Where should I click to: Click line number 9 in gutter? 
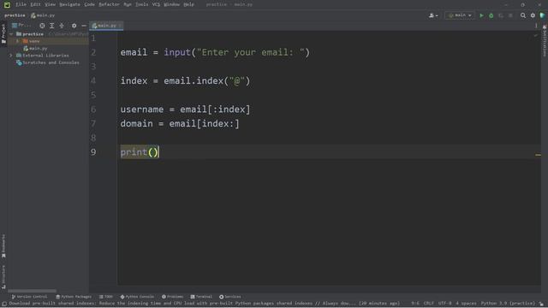click(x=93, y=152)
